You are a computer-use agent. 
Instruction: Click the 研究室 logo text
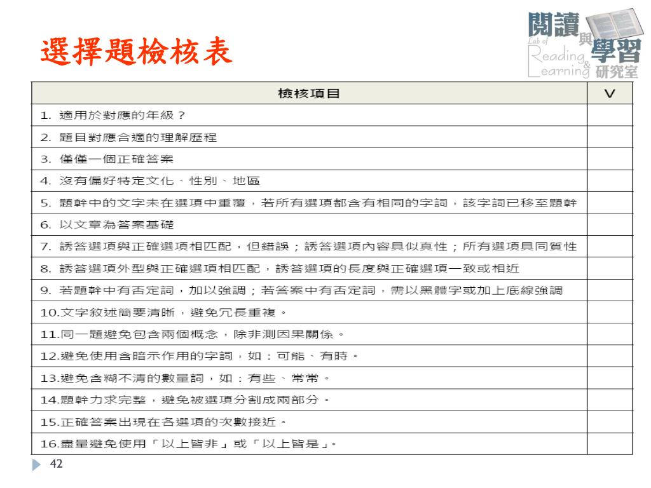coord(617,72)
